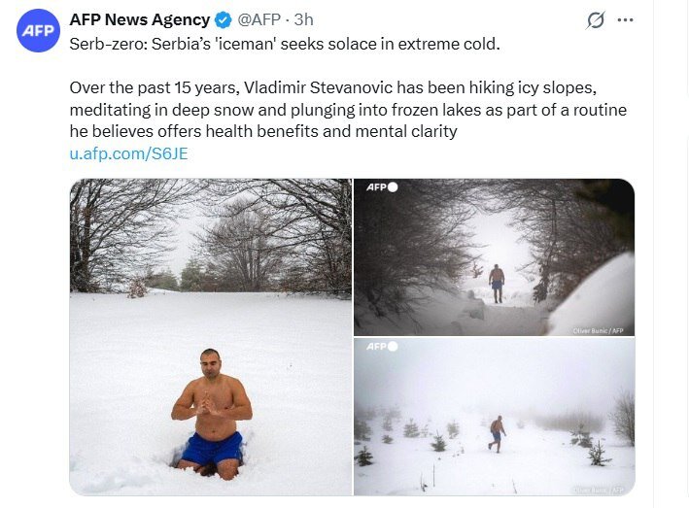Viewport: 689px width, 508px height.
Task: Open the AFP News Agency profile name
Action: coord(140,20)
